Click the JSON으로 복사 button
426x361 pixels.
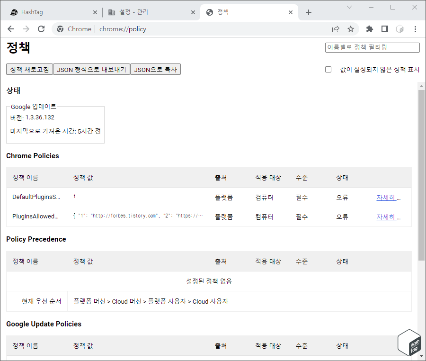157,69
